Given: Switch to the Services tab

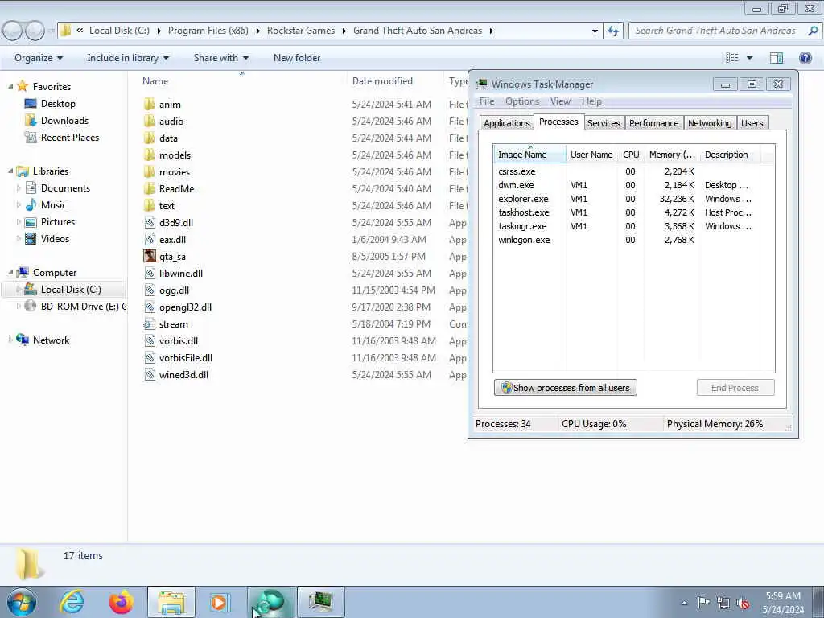Looking at the screenshot, I should pos(604,123).
